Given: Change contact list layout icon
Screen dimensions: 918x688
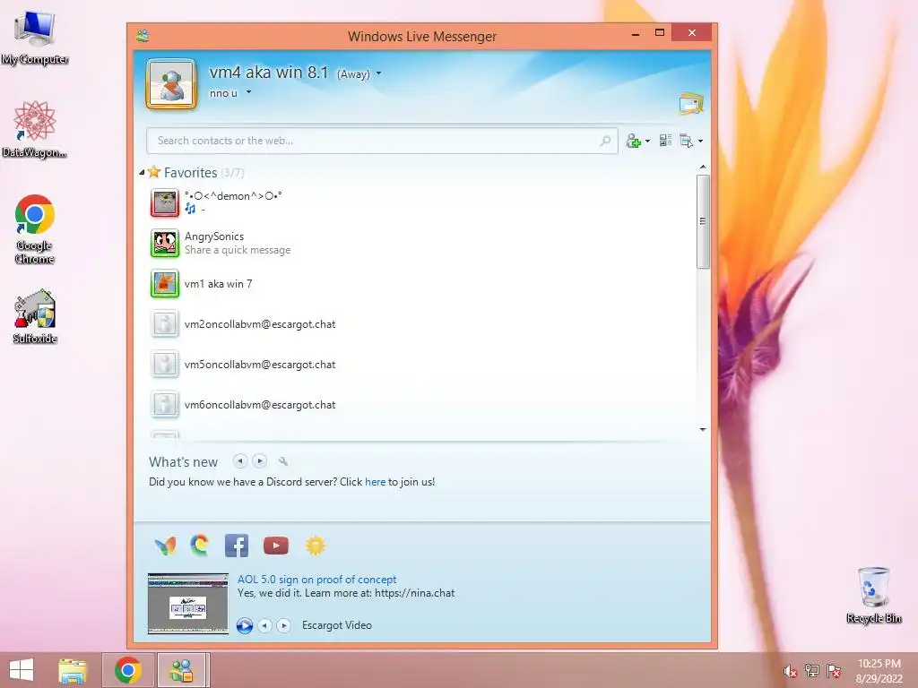Looking at the screenshot, I should click(x=665, y=141).
